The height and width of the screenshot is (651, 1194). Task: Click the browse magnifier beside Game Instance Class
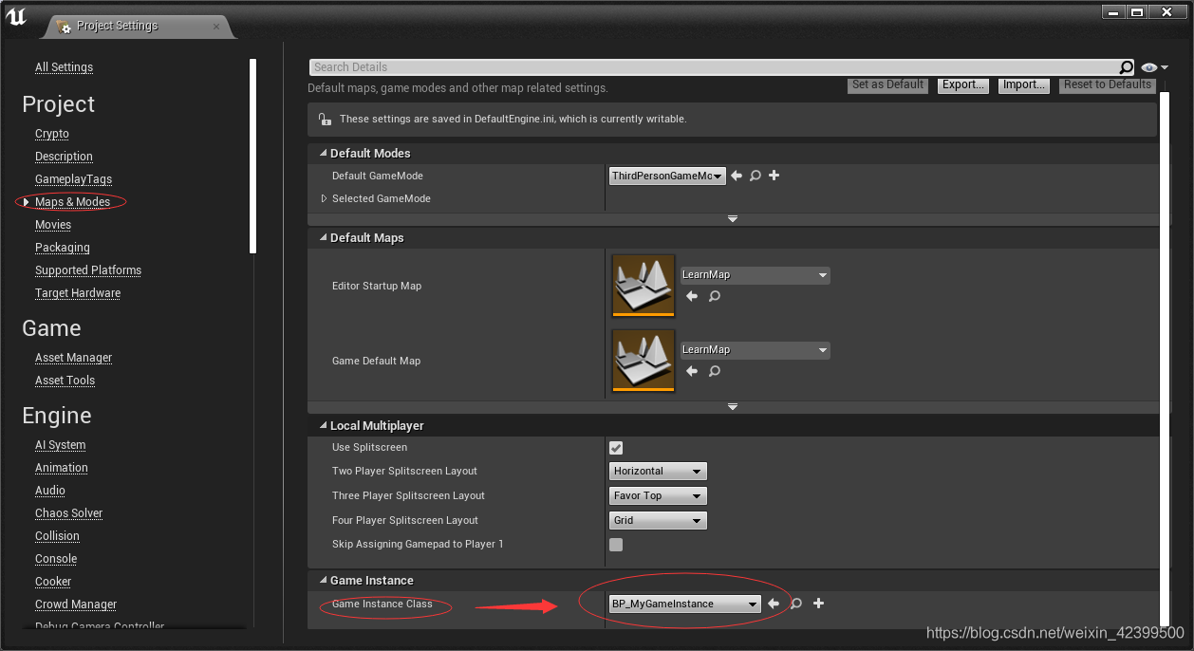(795, 604)
